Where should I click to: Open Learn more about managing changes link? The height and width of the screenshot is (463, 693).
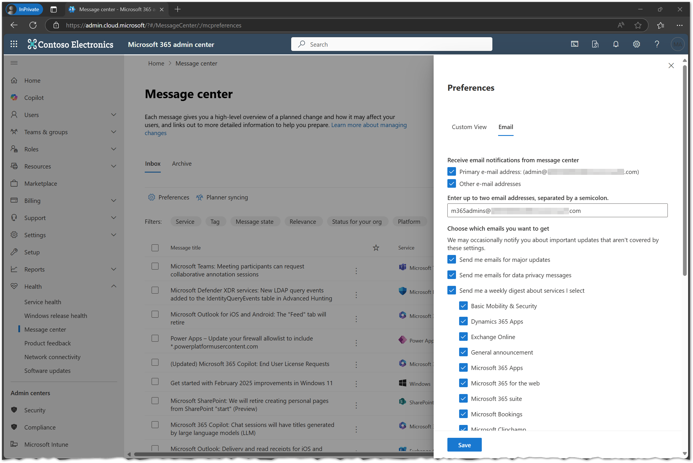pyautogui.click(x=369, y=125)
